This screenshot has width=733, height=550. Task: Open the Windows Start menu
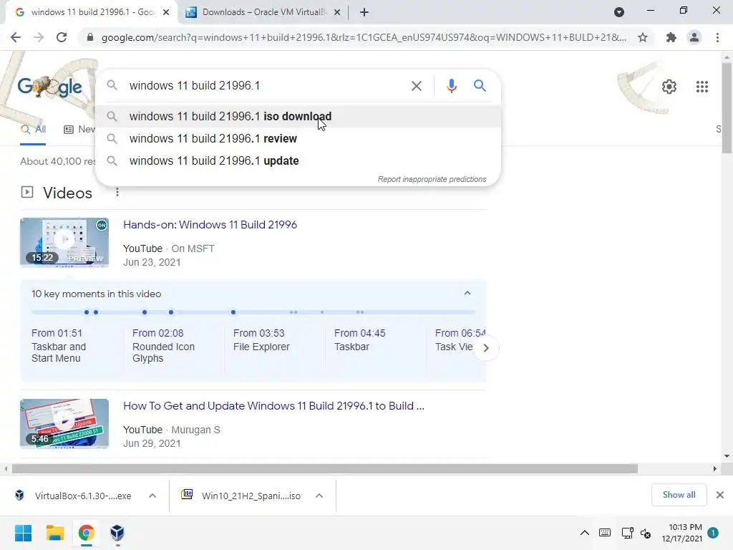point(23,533)
